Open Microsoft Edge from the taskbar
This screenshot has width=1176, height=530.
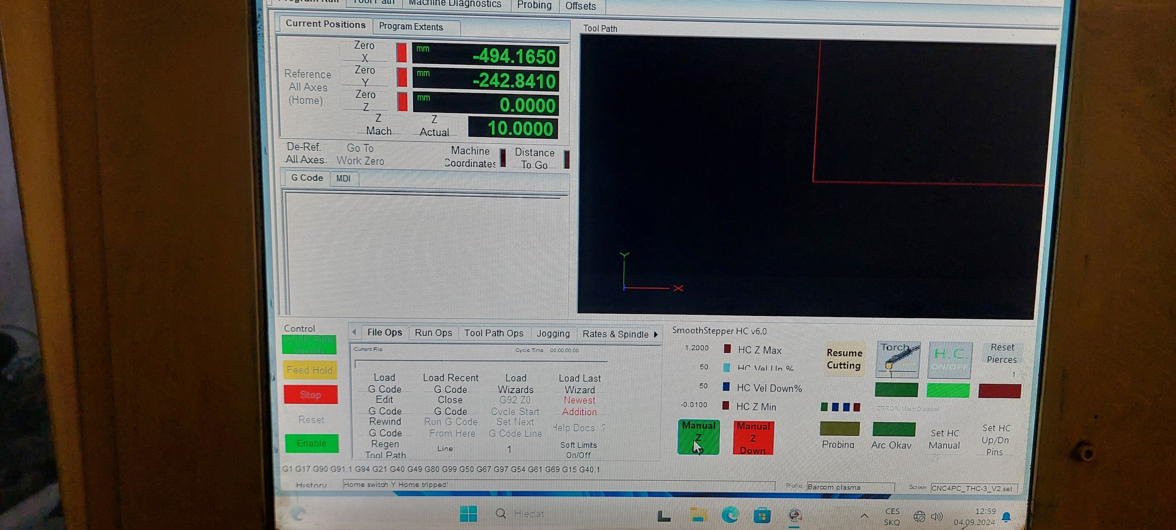tap(730, 515)
